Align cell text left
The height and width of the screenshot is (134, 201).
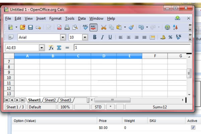121,37
